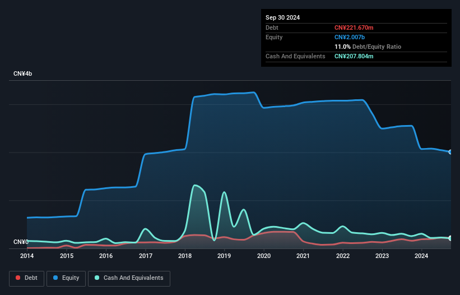The image size is (460, 295).
Task: Click the 2018 x-axis label
Action: coord(185,256)
